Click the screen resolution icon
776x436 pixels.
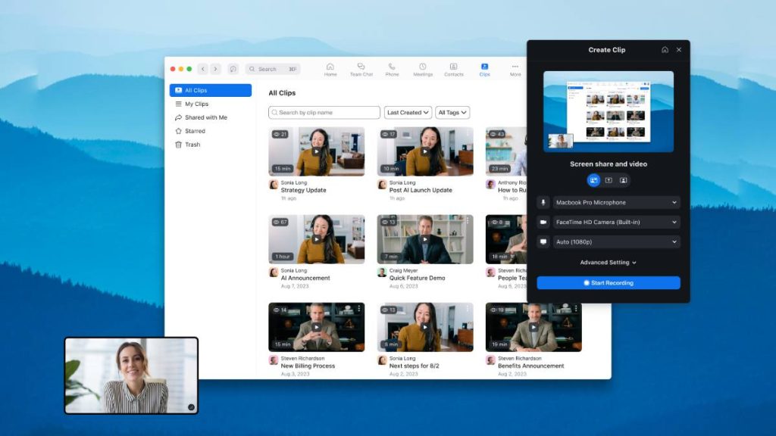tap(543, 242)
